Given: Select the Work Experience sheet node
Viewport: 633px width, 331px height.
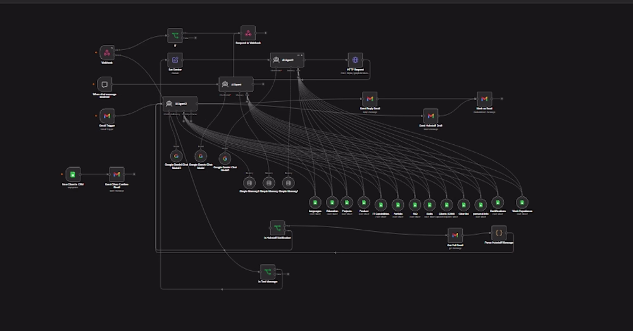Looking at the screenshot, I should click(x=522, y=203).
